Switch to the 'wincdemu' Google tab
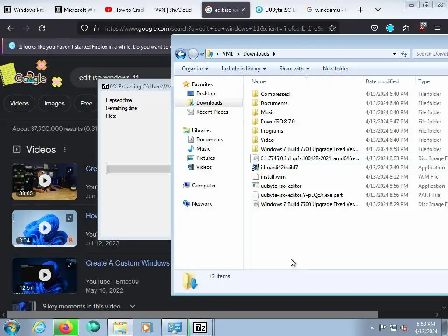Image resolution: width=448 pixels, height=336 pixels. (x=326, y=10)
